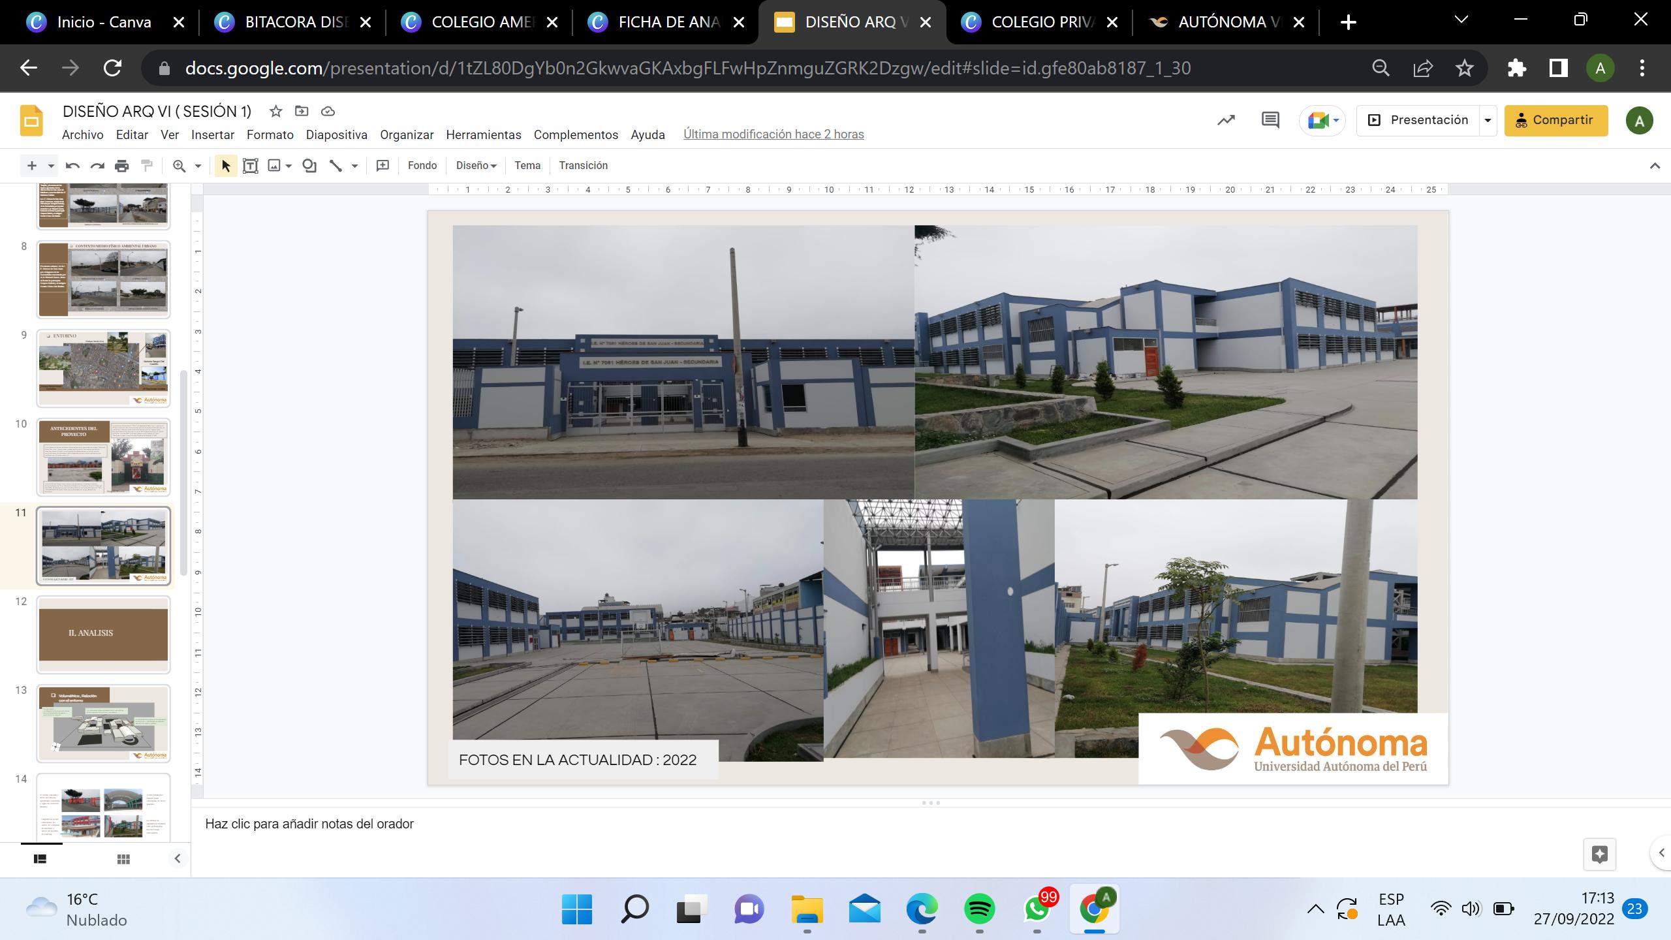Open the Zoom level dropdown arrow
Viewport: 1671px width, 940px height.
(x=198, y=166)
